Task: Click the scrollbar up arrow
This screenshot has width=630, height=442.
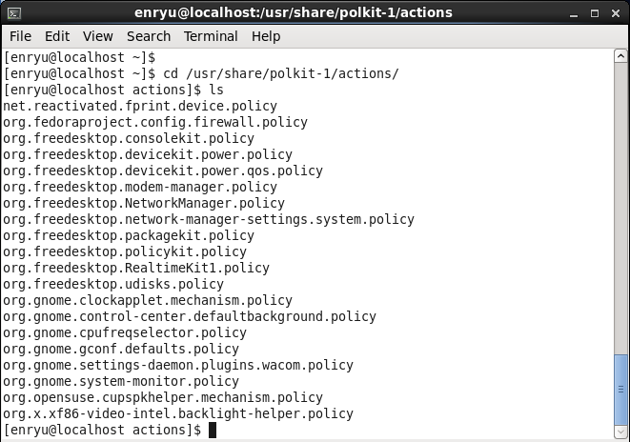Action: click(x=620, y=56)
